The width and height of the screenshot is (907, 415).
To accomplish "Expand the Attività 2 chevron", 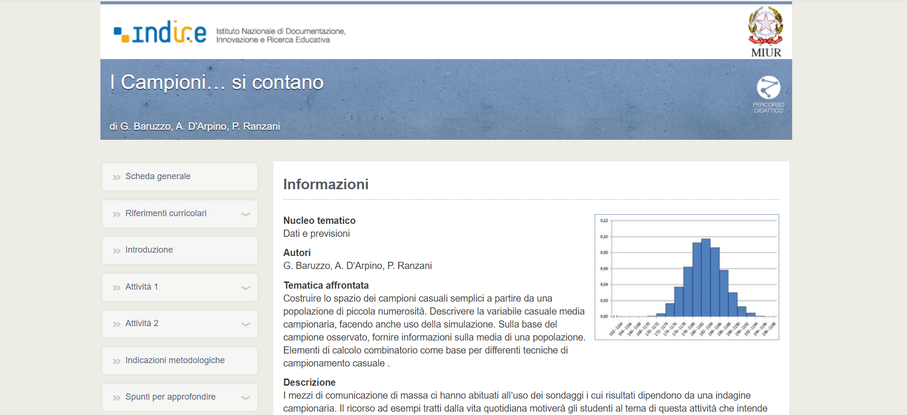I will [245, 324].
